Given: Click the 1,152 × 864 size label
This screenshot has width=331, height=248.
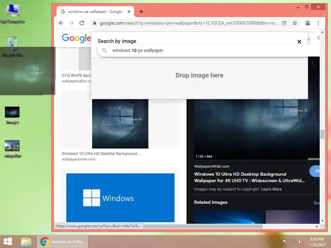Looking at the screenshot, I should click(x=204, y=157).
